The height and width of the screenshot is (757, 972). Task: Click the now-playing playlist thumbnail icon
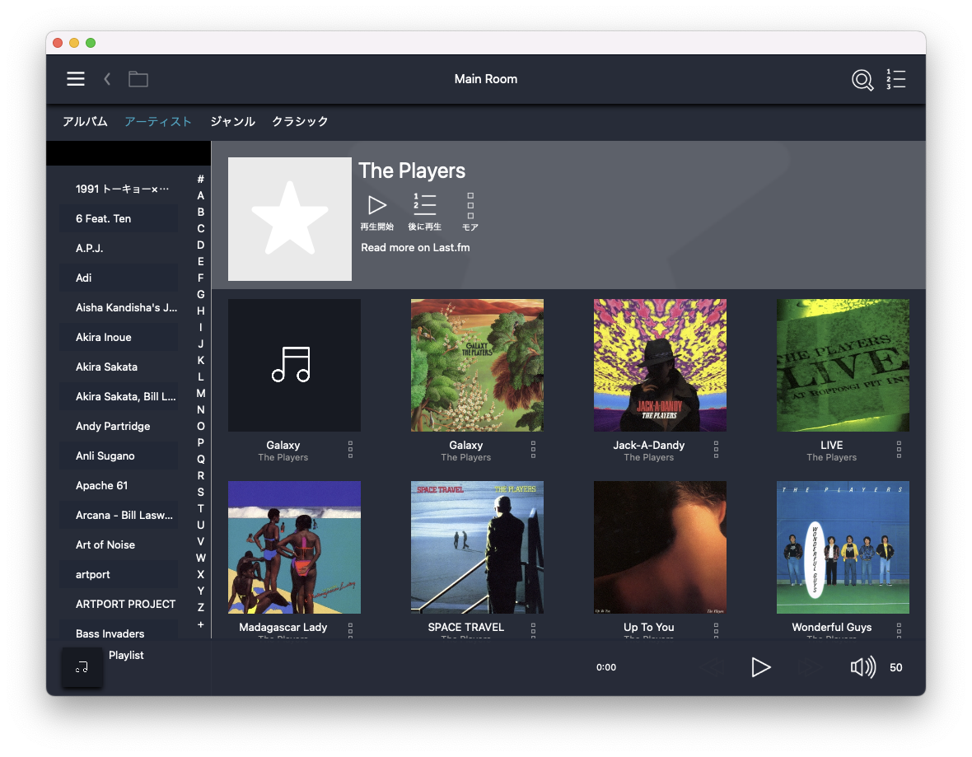[x=82, y=667]
